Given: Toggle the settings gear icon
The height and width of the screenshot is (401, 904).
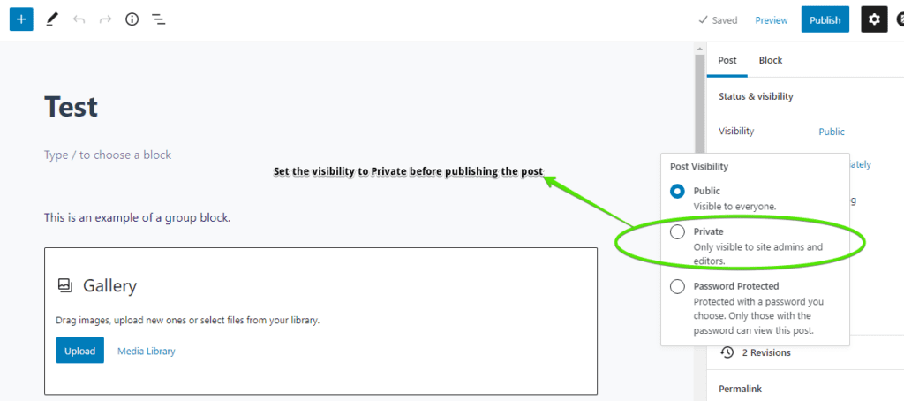Looking at the screenshot, I should [x=874, y=19].
